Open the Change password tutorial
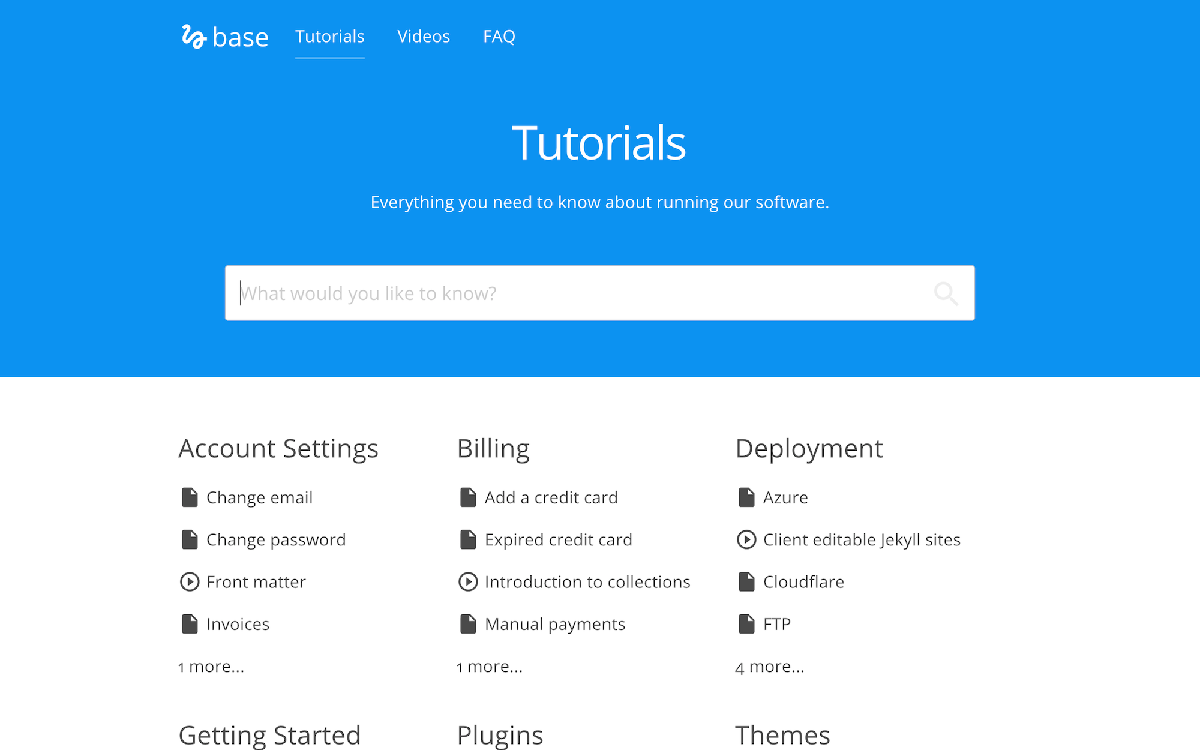 click(x=276, y=540)
